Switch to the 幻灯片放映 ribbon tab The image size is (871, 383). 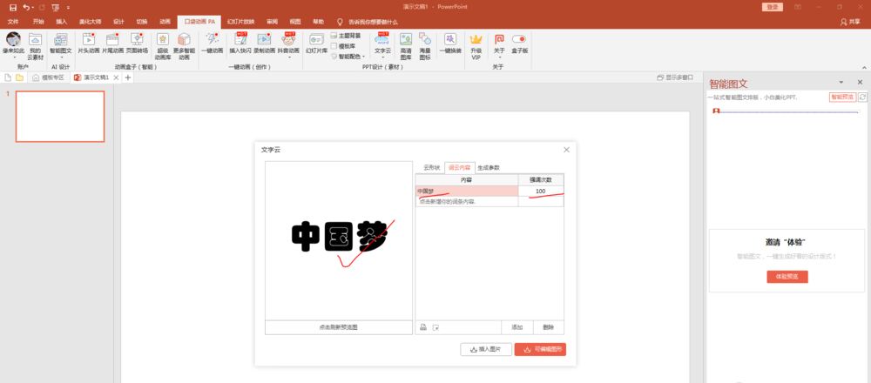pyautogui.click(x=240, y=22)
